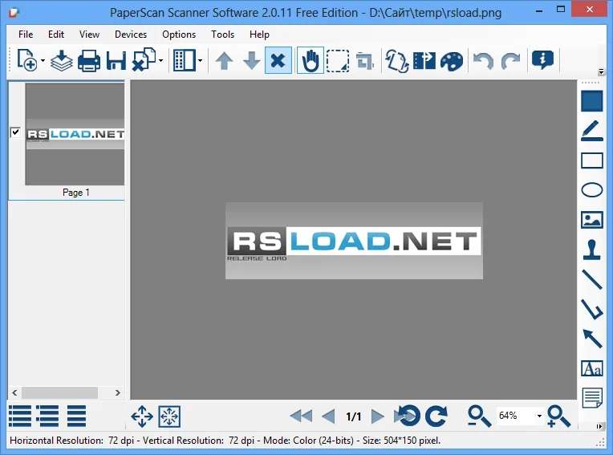Select the rubber stamp annotation tool

[591, 249]
